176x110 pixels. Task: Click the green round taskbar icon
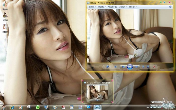tap(38, 107)
